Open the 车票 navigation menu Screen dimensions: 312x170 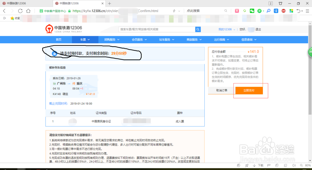(x=85, y=40)
